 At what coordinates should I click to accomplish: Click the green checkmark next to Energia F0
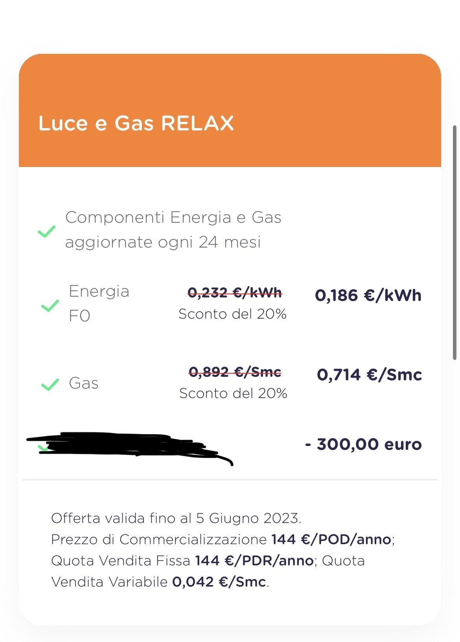coord(50,306)
